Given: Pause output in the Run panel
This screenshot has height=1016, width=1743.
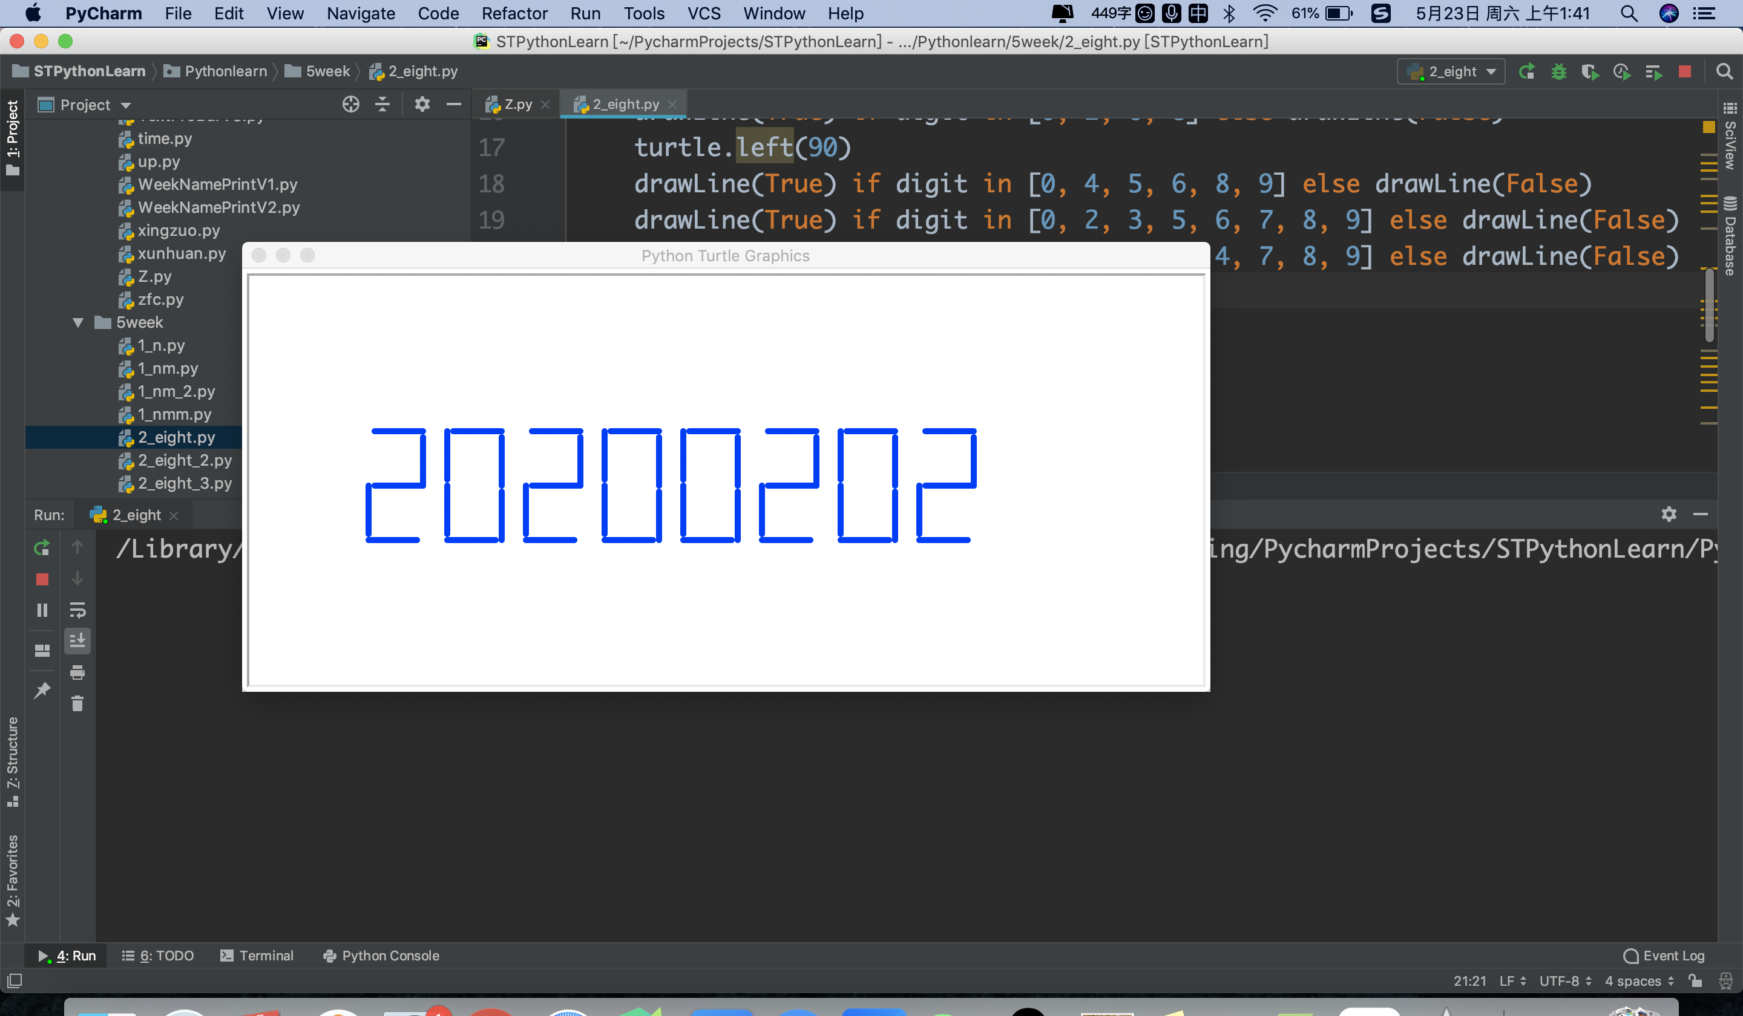Looking at the screenshot, I should (42, 610).
